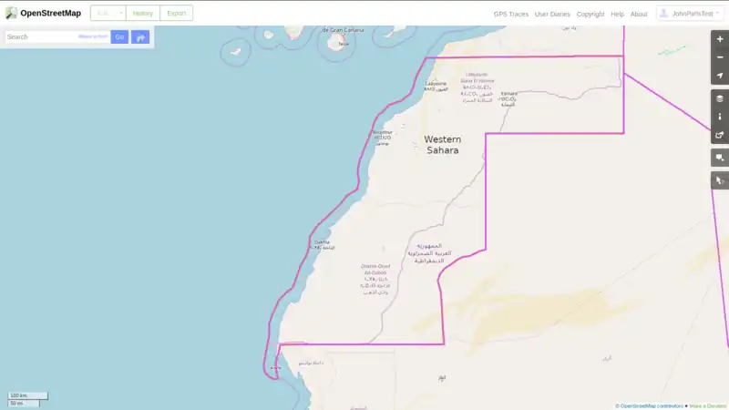The image size is (729, 410).
Task: Open the map Layers panel
Action: 719,98
